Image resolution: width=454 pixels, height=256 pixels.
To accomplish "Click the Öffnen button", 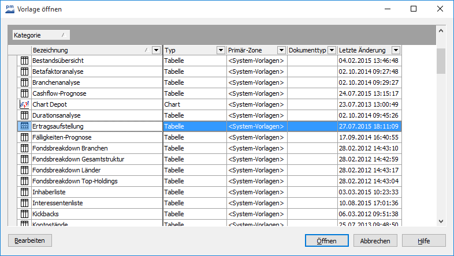I will tap(326, 240).
